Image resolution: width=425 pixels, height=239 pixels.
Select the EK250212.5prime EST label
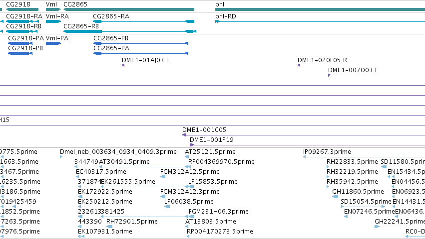pyautogui.click(x=105, y=202)
